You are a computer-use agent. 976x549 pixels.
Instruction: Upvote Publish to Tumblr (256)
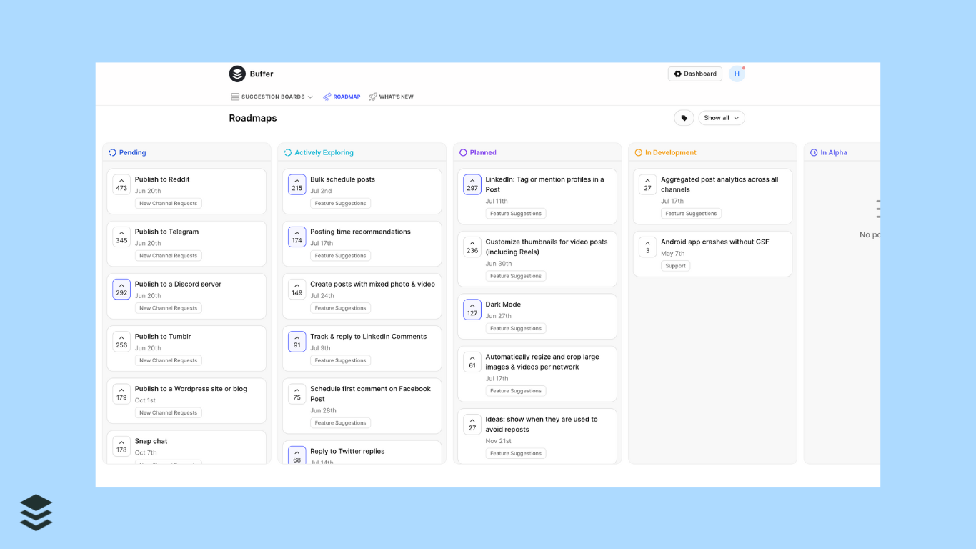coord(121,341)
